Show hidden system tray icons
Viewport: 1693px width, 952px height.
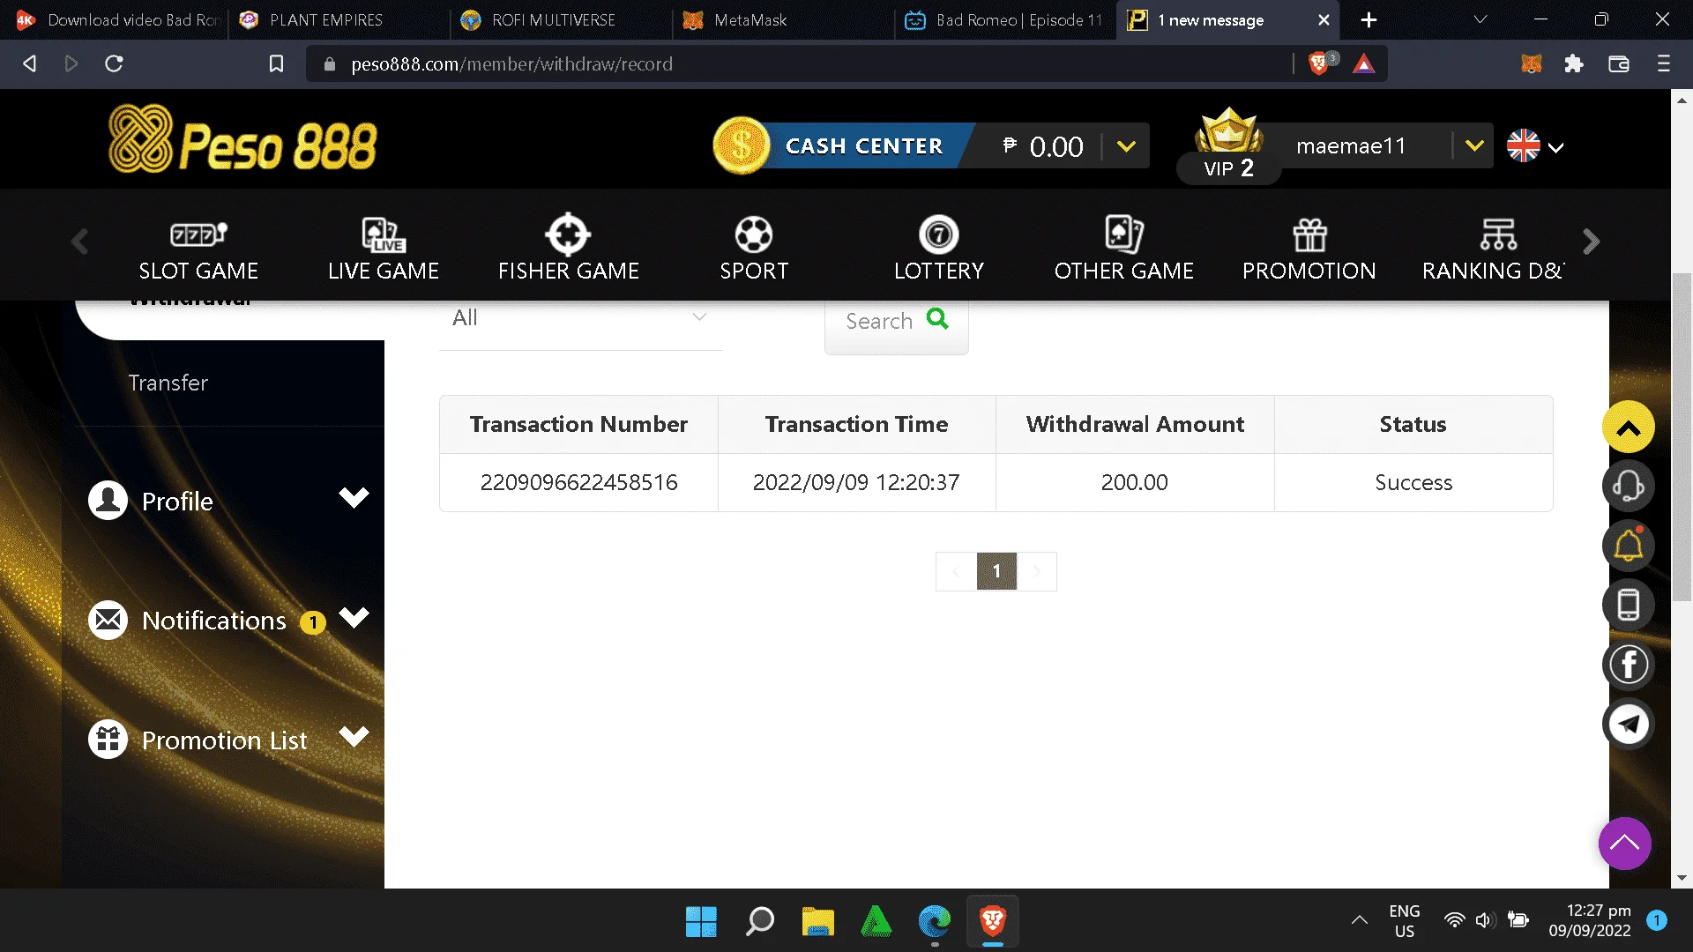[x=1360, y=920]
